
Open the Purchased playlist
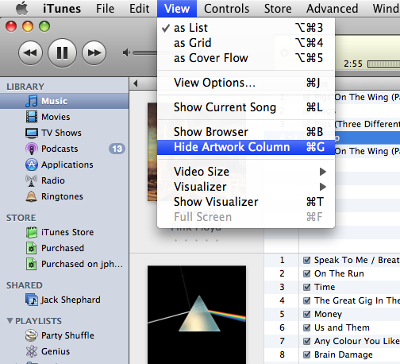[64, 248]
